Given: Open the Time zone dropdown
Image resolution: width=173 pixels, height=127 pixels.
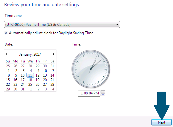Looking at the screenshot, I should coord(62,24).
